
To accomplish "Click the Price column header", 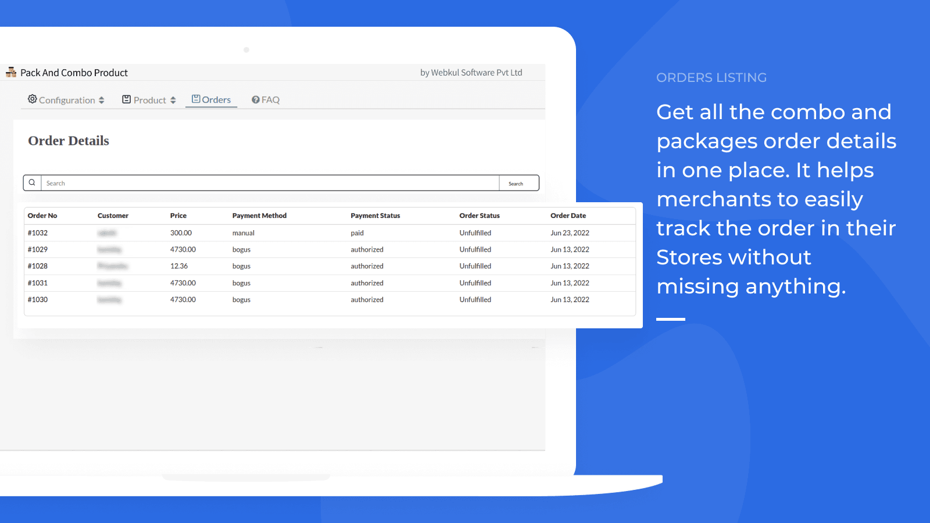I will [x=178, y=216].
